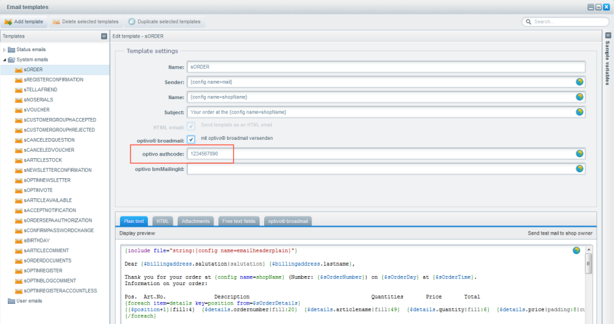Click the optivo authcode field
This screenshot has height=324, width=614.
386,154
